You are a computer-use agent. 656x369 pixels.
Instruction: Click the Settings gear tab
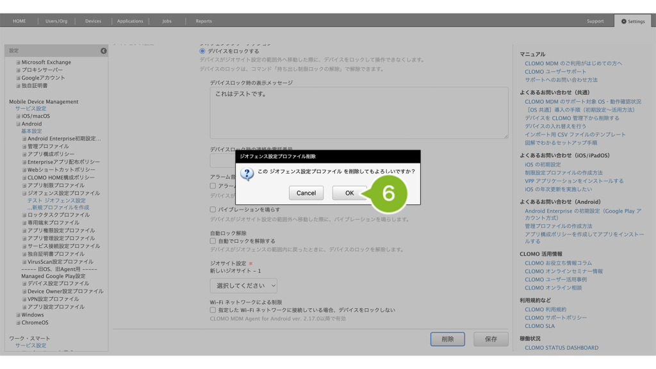pyautogui.click(x=633, y=21)
